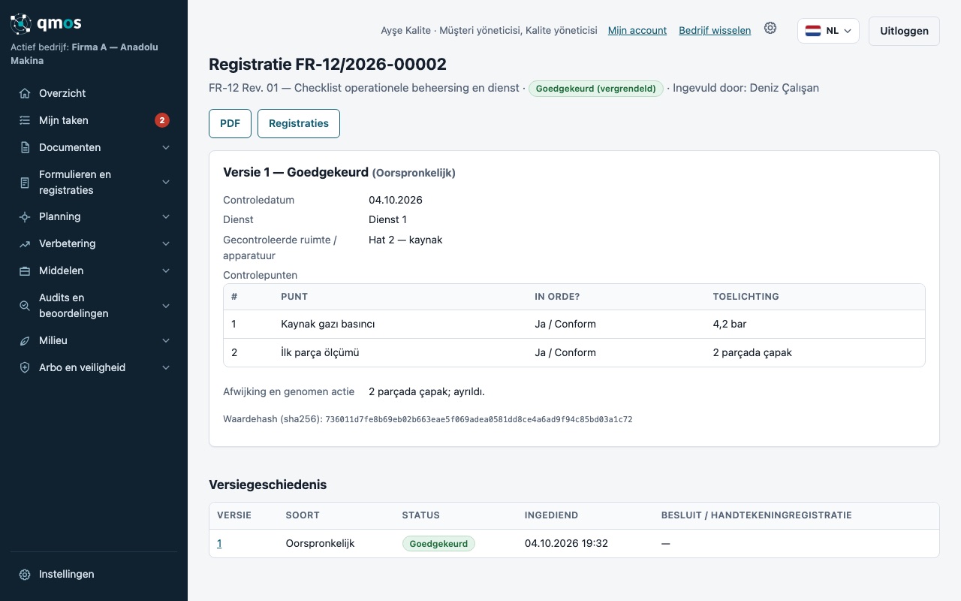Expand Formulieren en registraties chevron

tap(166, 182)
